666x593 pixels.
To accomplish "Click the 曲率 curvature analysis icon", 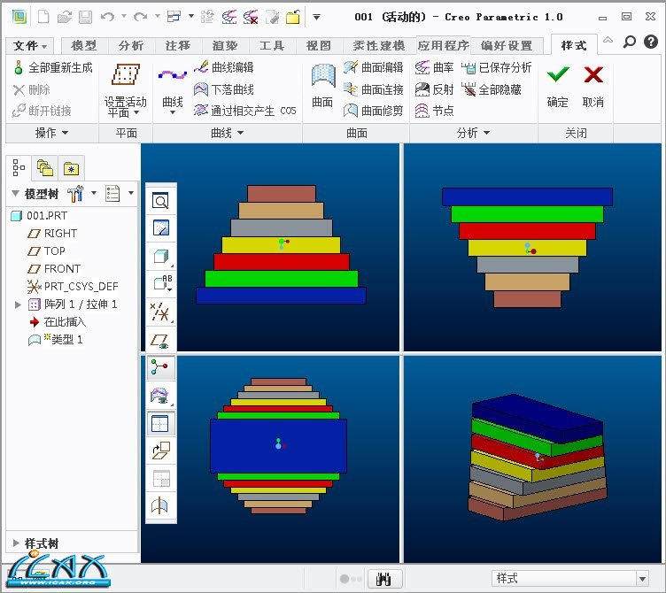I will pyautogui.click(x=434, y=67).
